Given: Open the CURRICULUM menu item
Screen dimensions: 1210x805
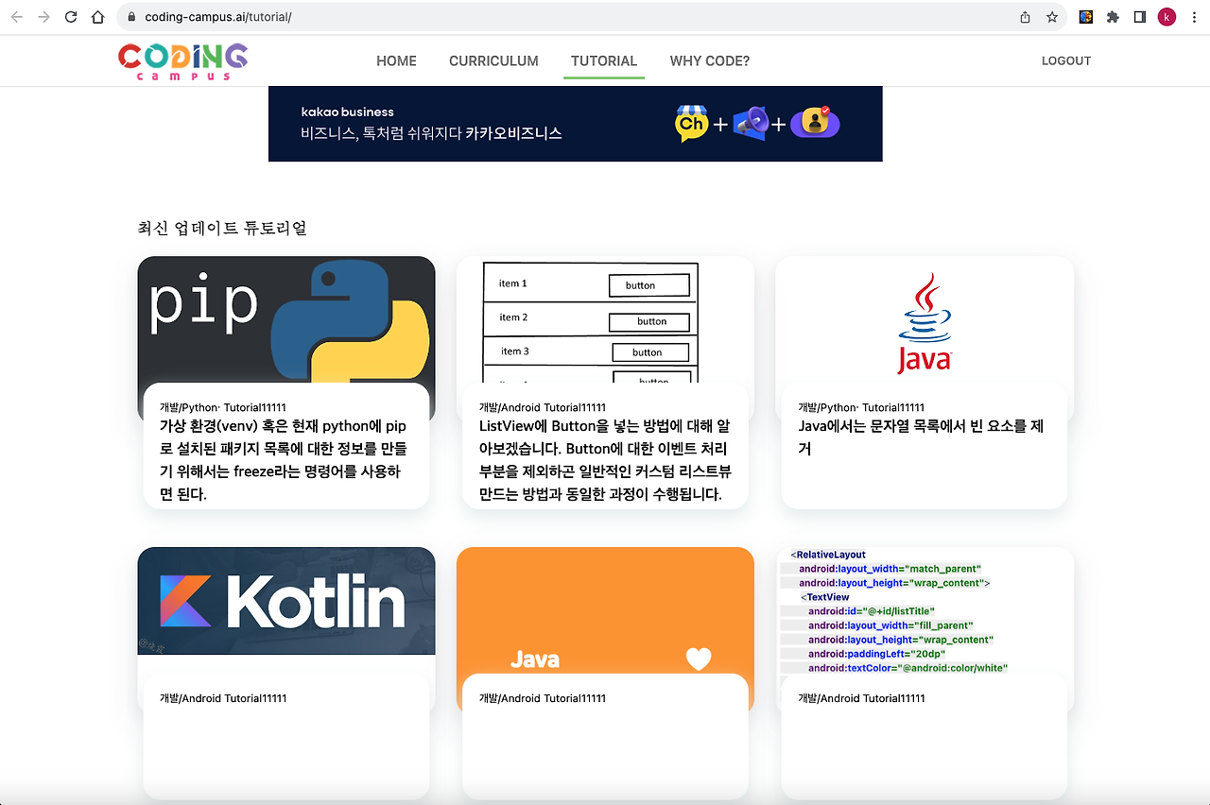Looking at the screenshot, I should click(x=493, y=60).
